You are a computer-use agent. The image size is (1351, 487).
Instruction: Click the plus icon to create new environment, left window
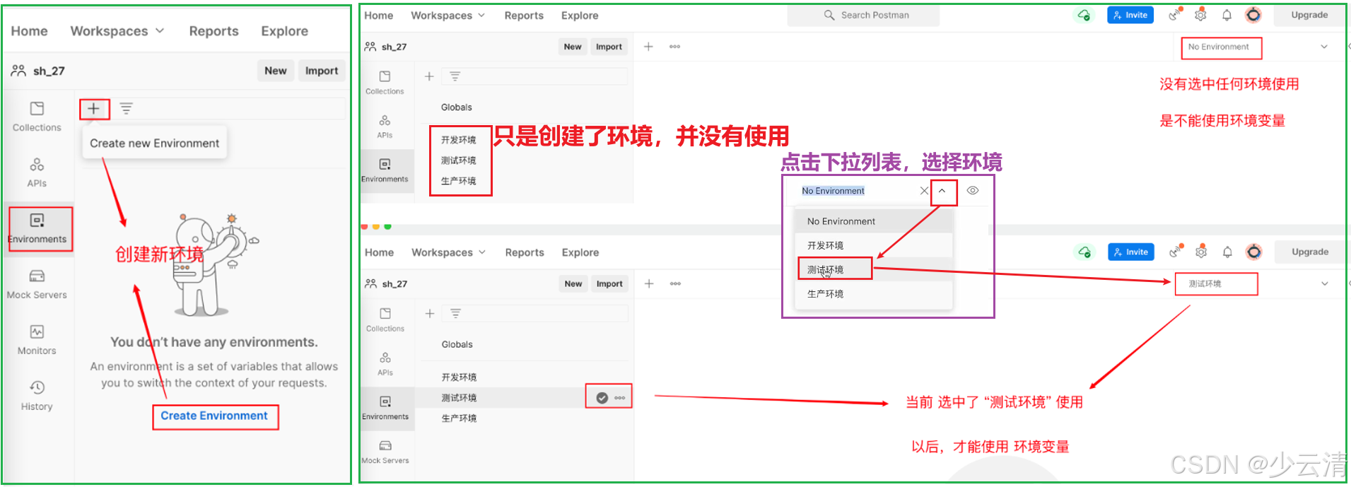pos(93,109)
